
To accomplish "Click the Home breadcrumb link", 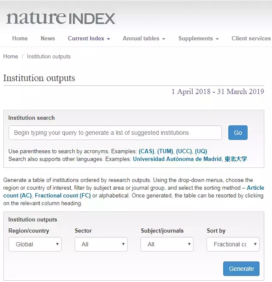I will (11, 56).
